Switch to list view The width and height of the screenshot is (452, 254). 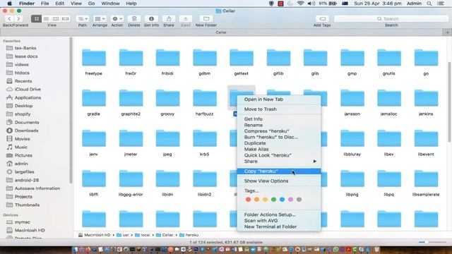(46, 19)
